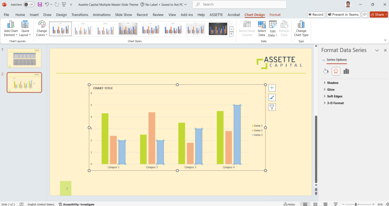
Task: Click the user profile picture
Action: (348, 5)
